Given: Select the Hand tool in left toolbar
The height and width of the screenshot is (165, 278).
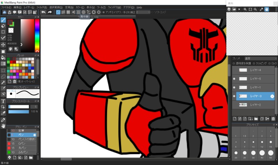Looking at the screenshot, I should [3, 126].
